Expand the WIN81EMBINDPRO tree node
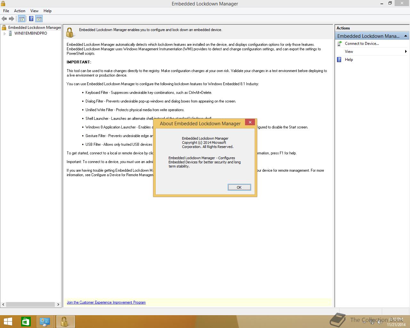This screenshot has width=410, height=328. tap(4, 33)
